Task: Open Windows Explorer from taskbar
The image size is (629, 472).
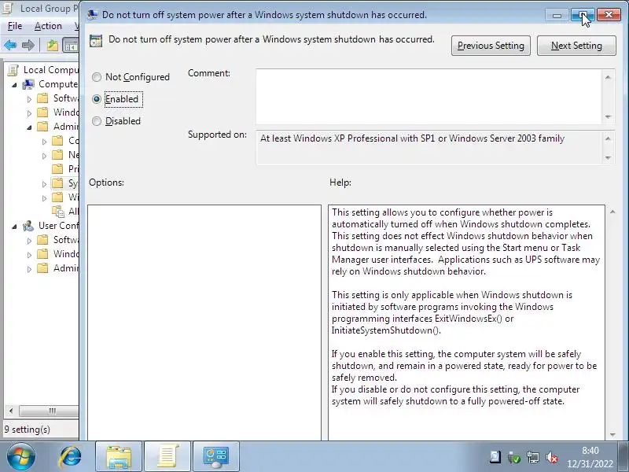Action: coord(119,457)
